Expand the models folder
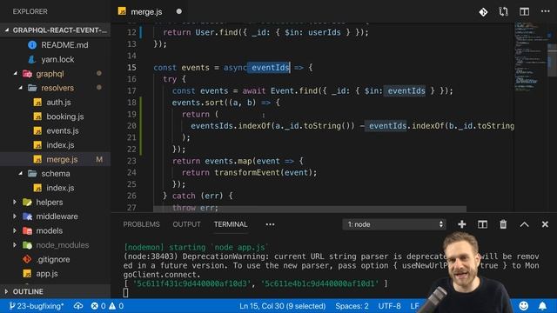The width and height of the screenshot is (557, 313). pos(15,230)
